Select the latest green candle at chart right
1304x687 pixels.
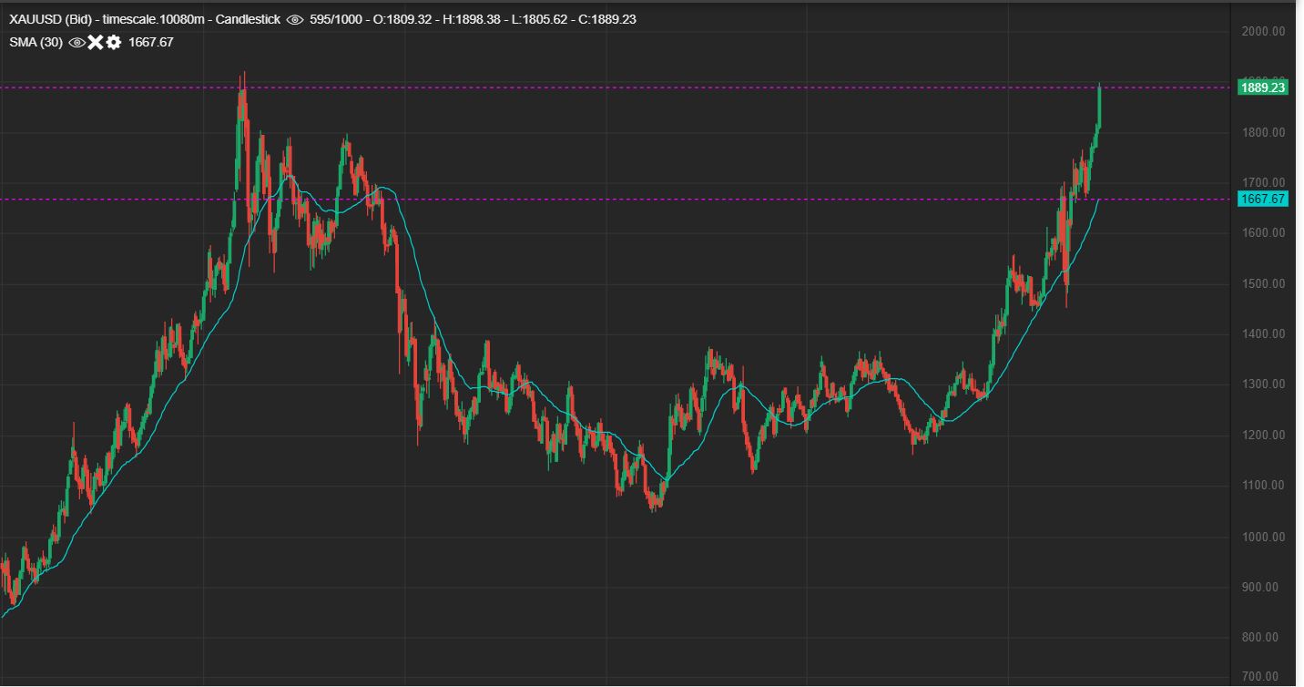[x=1099, y=107]
